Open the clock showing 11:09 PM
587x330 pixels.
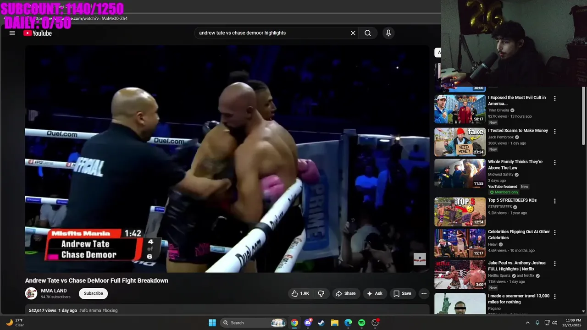tap(573, 323)
